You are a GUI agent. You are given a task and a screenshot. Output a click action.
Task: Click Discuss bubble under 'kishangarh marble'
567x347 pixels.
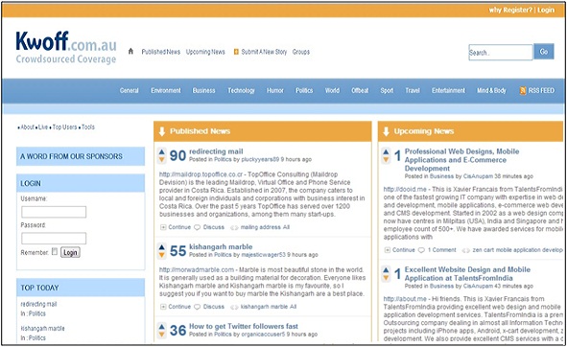[197, 307]
